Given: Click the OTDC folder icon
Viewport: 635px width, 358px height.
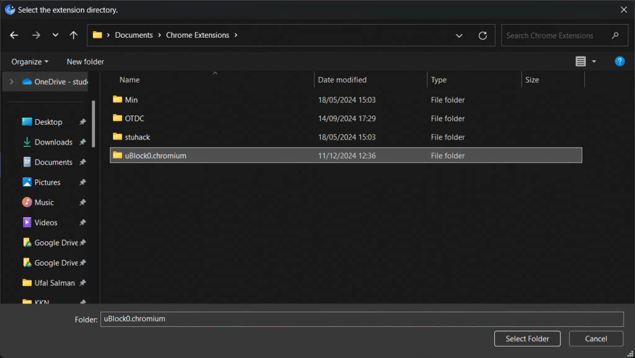Looking at the screenshot, I should pyautogui.click(x=117, y=118).
